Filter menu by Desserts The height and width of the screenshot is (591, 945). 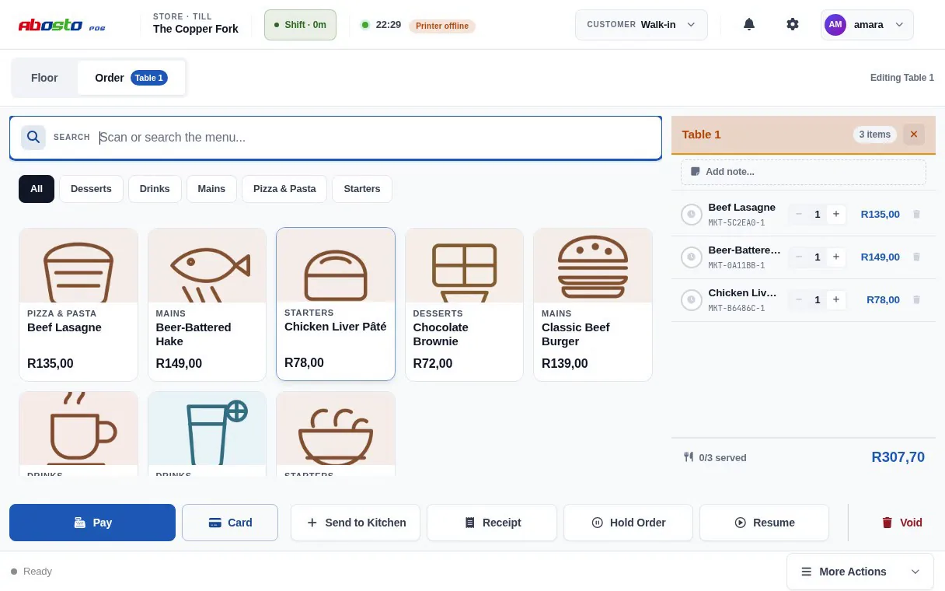pos(91,189)
